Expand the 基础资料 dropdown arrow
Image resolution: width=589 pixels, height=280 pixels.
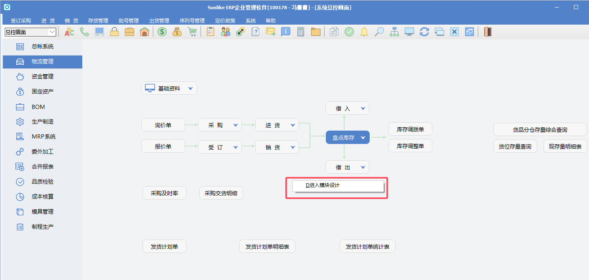(x=190, y=88)
